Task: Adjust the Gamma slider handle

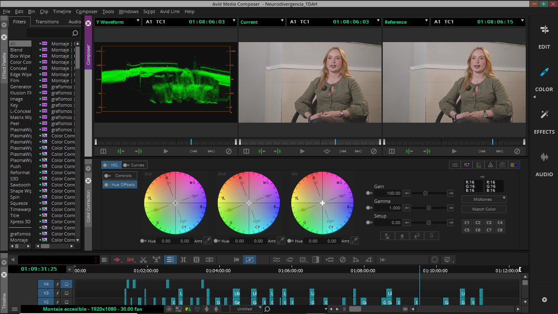Action: 429,208
